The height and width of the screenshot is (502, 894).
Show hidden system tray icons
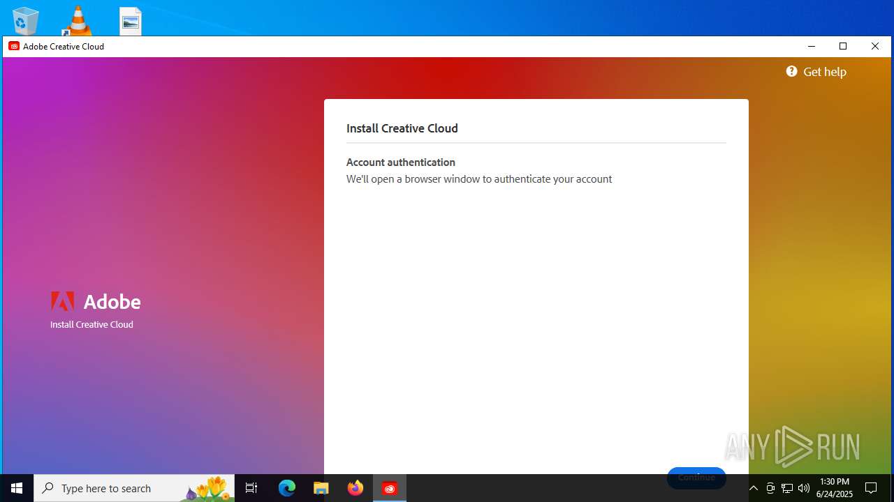tap(754, 488)
